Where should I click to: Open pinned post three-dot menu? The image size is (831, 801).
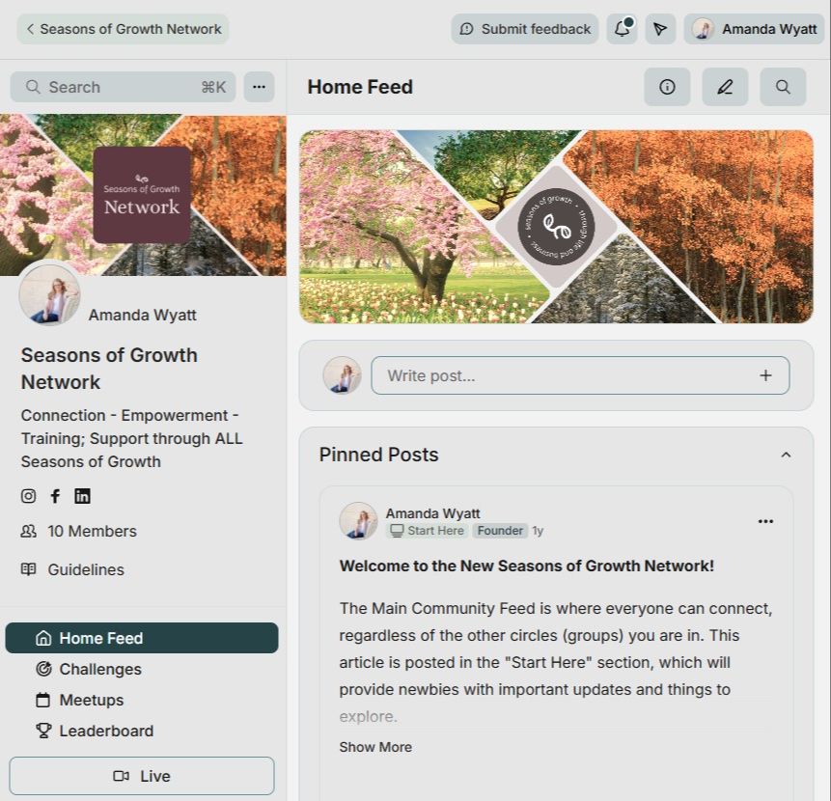point(765,521)
